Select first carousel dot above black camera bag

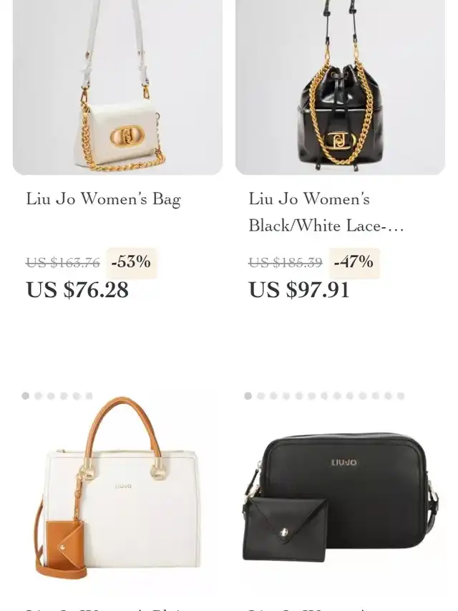248,396
